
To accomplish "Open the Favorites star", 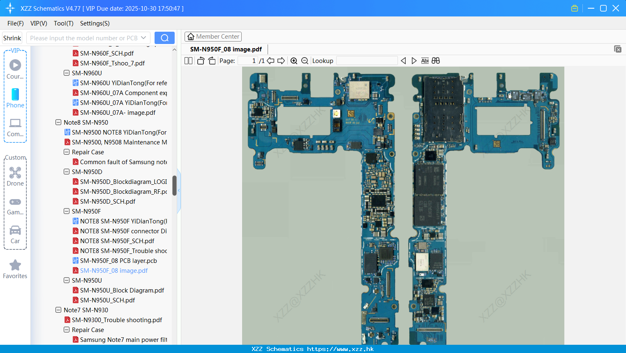I will point(15,269).
